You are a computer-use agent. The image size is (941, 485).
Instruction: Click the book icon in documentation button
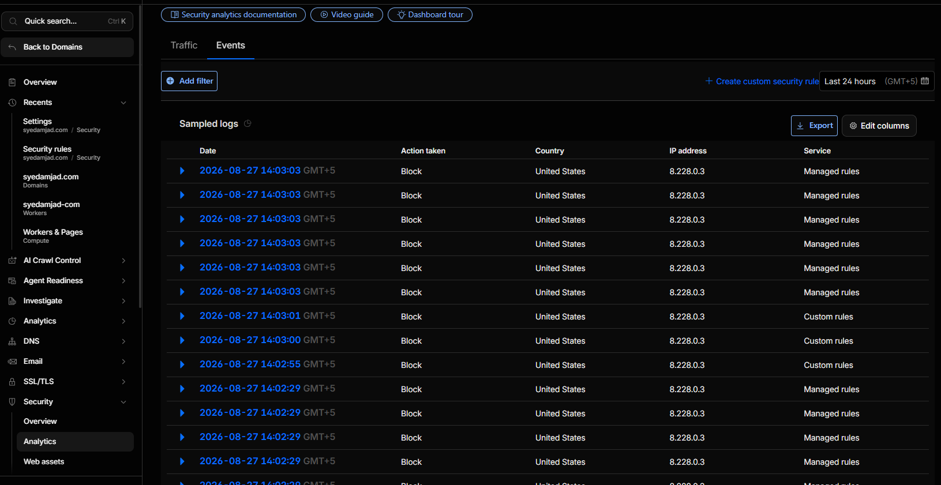(175, 14)
